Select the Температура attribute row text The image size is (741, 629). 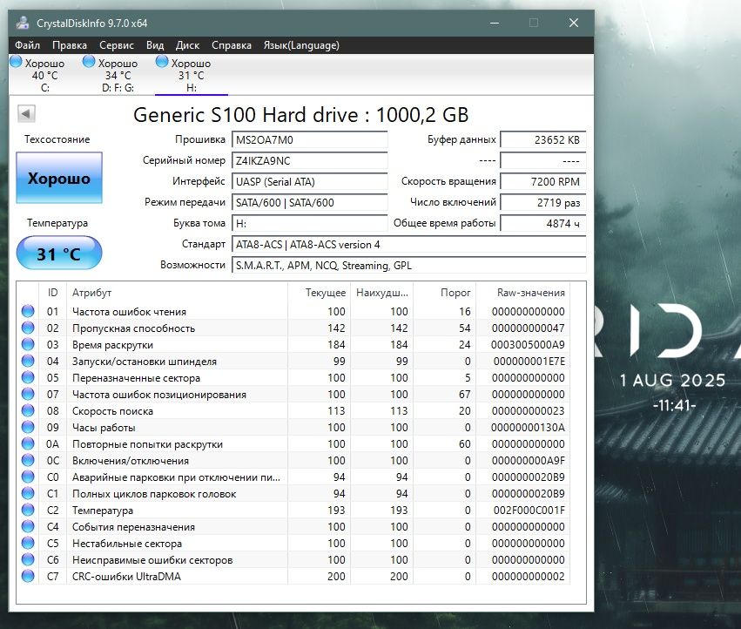tap(103, 511)
